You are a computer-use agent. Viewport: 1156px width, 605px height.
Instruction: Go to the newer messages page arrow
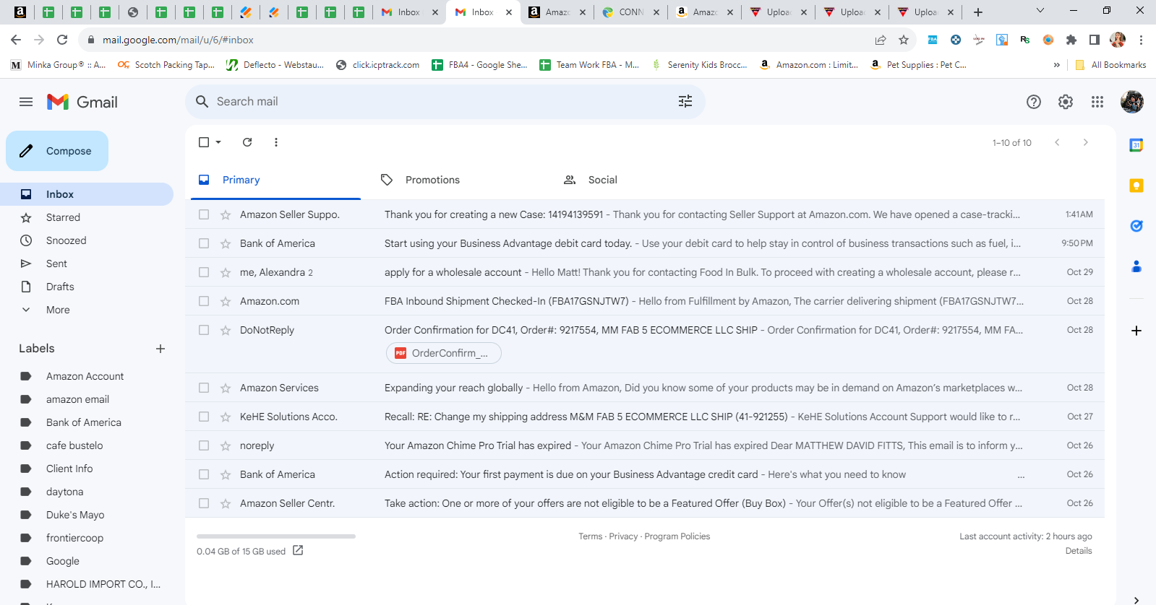pos(1057,142)
